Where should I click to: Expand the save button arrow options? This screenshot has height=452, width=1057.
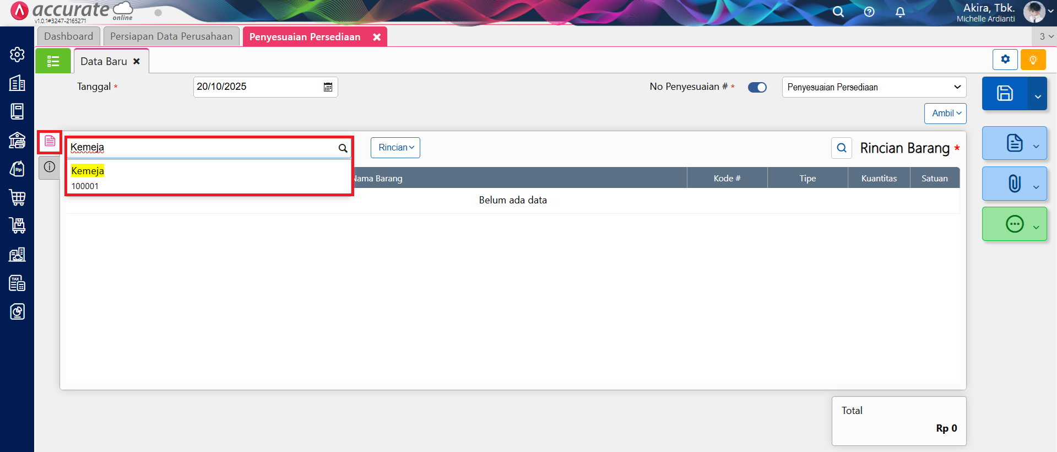[1038, 96]
